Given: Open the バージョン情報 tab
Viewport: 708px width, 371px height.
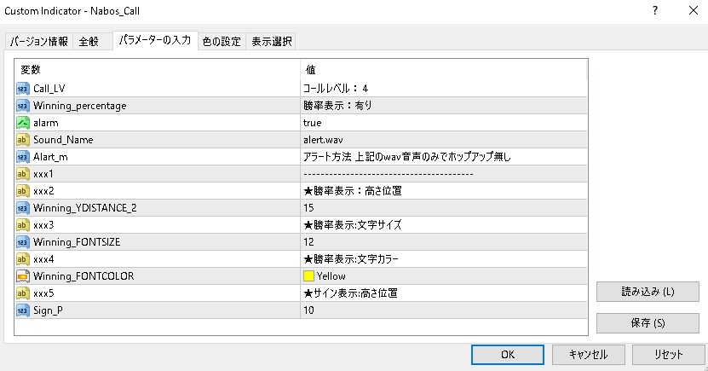Looking at the screenshot, I should tap(39, 42).
